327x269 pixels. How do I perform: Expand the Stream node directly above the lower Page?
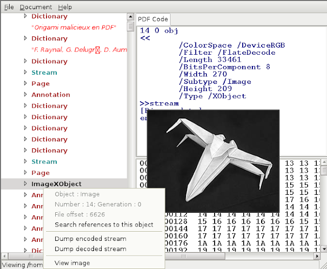click(x=25, y=161)
